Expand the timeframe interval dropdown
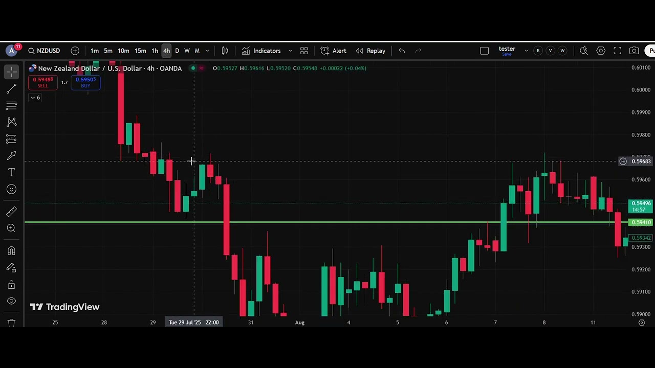Image resolution: width=655 pixels, height=368 pixels. click(207, 51)
